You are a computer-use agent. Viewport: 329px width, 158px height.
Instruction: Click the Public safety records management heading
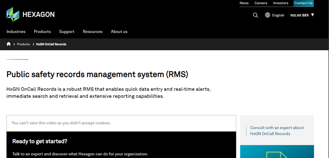97,75
